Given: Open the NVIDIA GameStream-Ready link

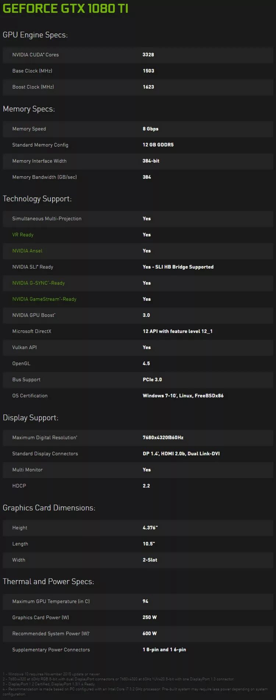Looking at the screenshot, I should pos(45,299).
